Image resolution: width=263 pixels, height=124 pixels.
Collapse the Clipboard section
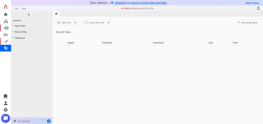tap(13, 38)
